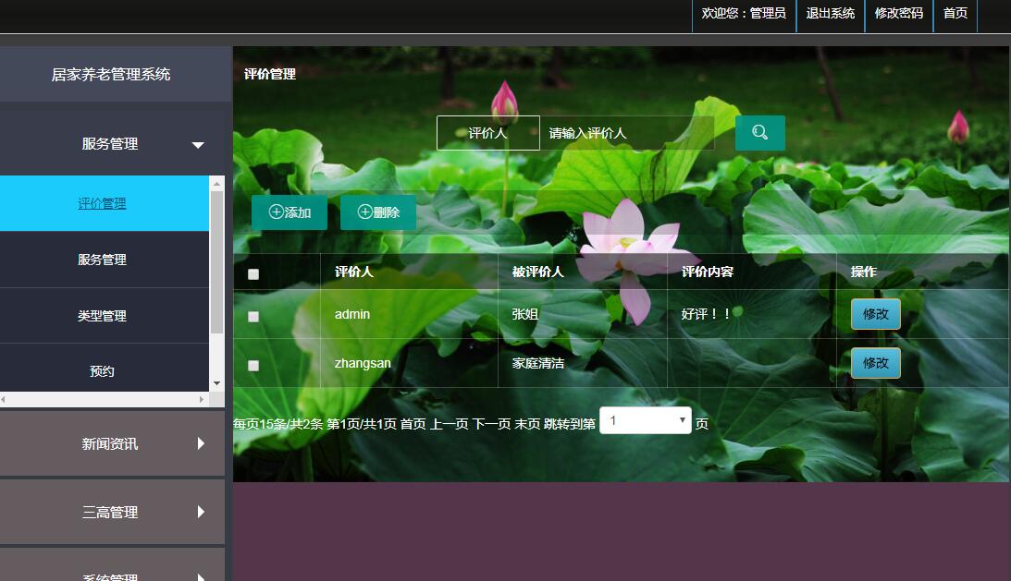Viewport: 1011px width, 581px height.
Task: Check the box for the zhangsan row
Action: click(253, 366)
